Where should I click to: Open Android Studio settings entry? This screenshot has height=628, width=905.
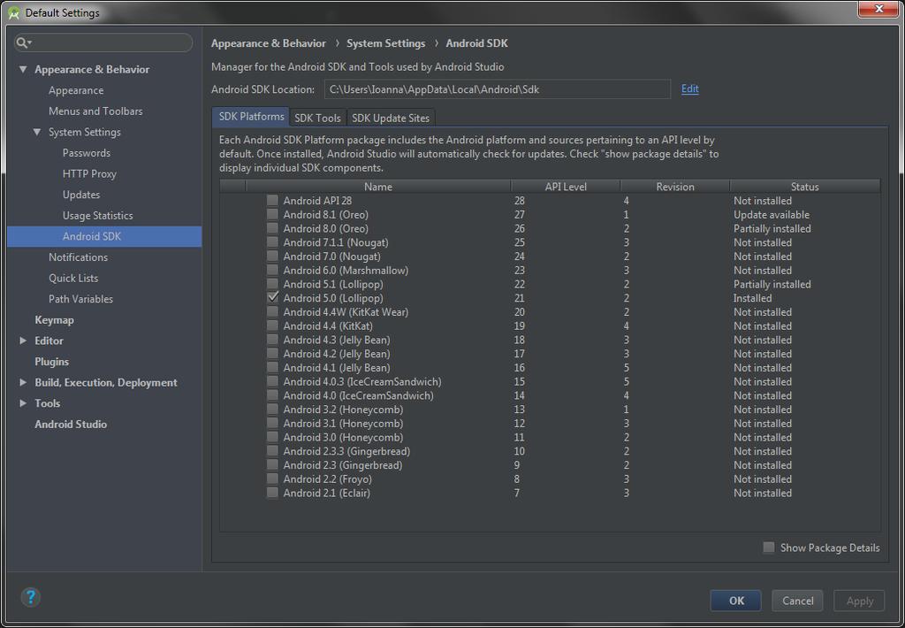[x=71, y=424]
